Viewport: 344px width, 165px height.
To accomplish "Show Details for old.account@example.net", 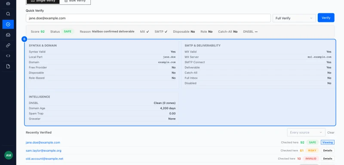I will click(x=328, y=159).
